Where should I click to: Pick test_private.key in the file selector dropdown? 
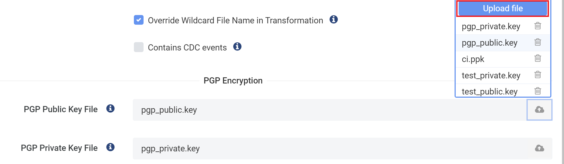click(x=490, y=75)
